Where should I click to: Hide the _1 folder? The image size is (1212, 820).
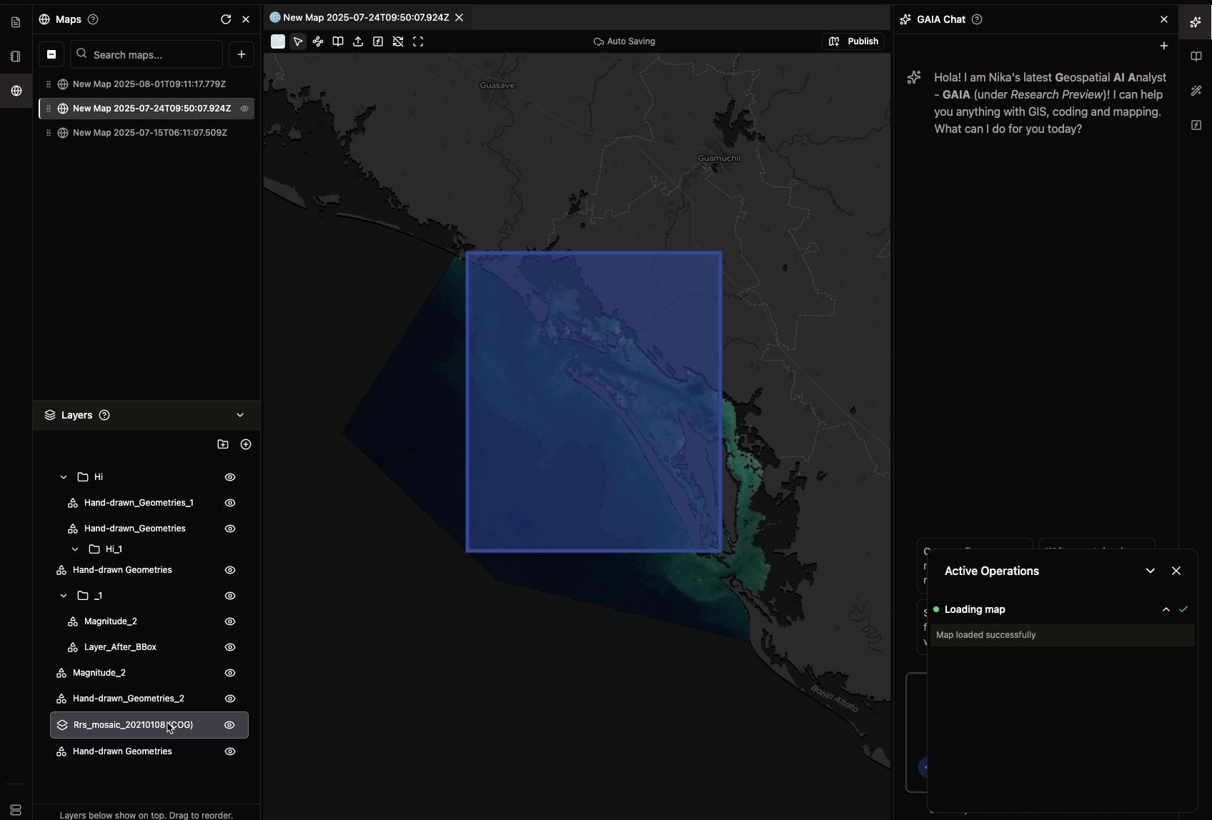[x=230, y=596]
